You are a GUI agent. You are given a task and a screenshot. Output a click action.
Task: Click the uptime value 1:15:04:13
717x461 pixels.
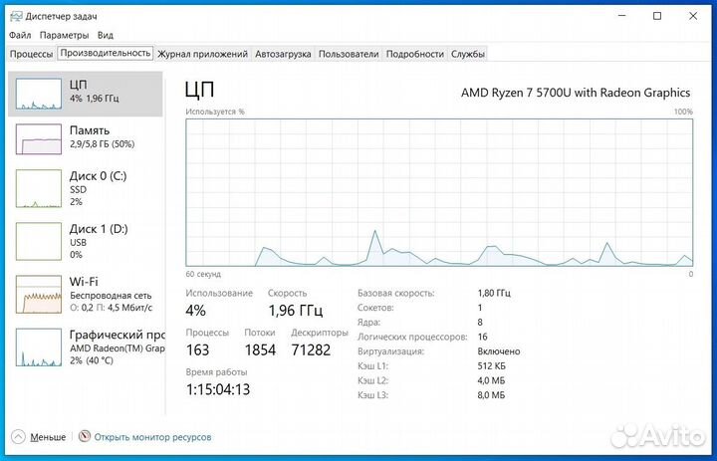[x=218, y=389]
